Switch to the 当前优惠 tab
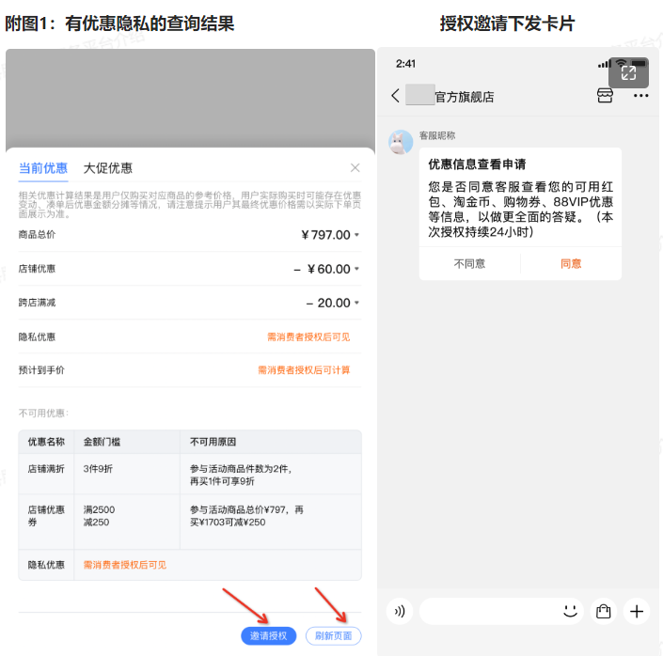The width and height of the screenshot is (663, 656). (x=43, y=168)
